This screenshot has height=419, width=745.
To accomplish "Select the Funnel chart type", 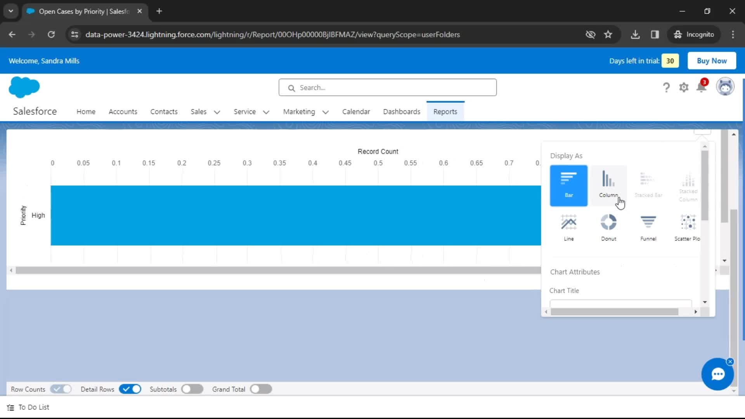I will [x=648, y=228].
